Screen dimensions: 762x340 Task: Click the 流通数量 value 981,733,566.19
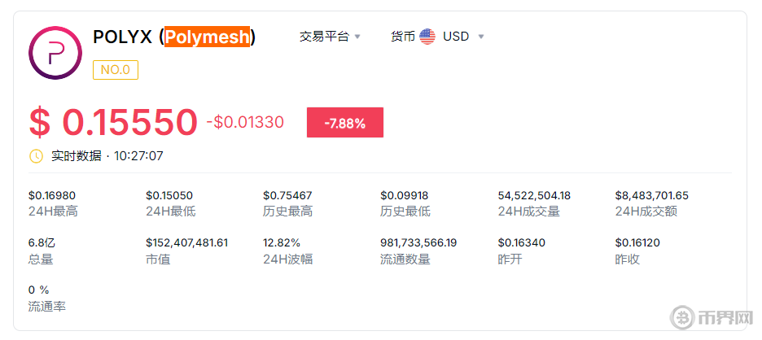(x=418, y=242)
